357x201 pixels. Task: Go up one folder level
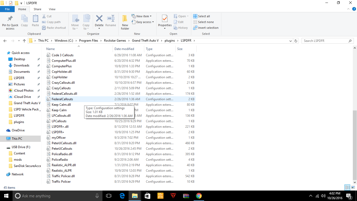pyautogui.click(x=24, y=41)
